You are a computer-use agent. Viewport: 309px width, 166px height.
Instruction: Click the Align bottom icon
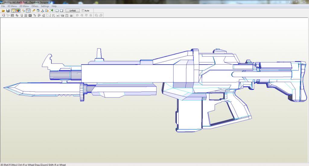[91, 15]
